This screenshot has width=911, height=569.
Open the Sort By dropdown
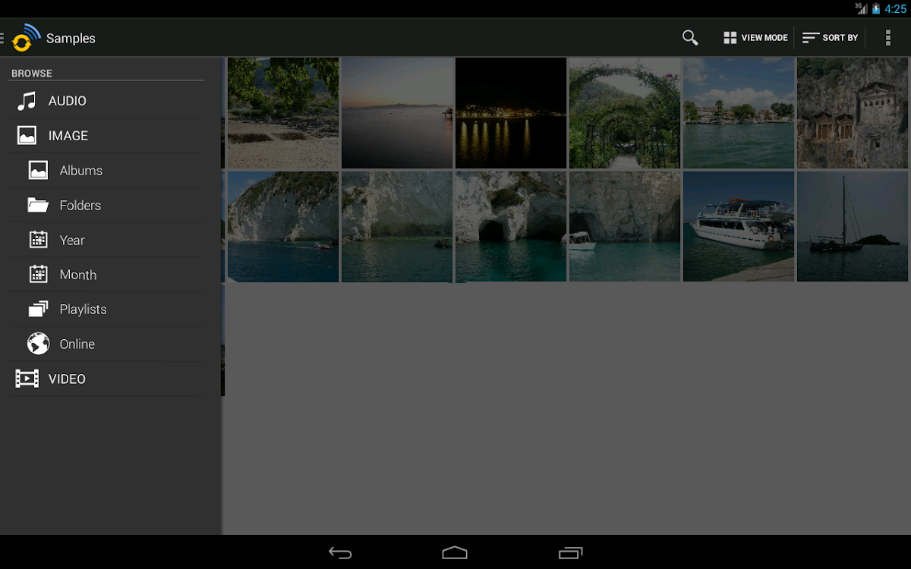click(831, 38)
